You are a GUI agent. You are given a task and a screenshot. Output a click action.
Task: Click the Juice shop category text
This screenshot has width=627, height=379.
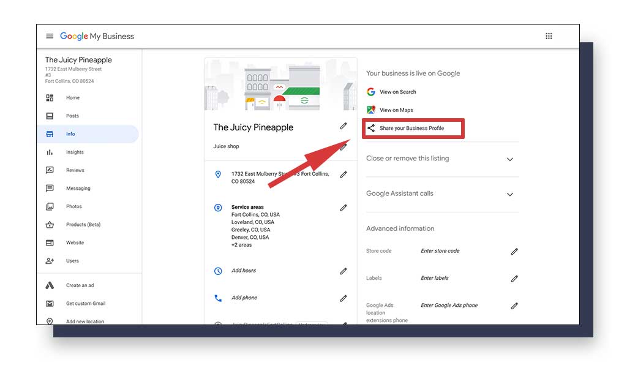click(x=226, y=146)
